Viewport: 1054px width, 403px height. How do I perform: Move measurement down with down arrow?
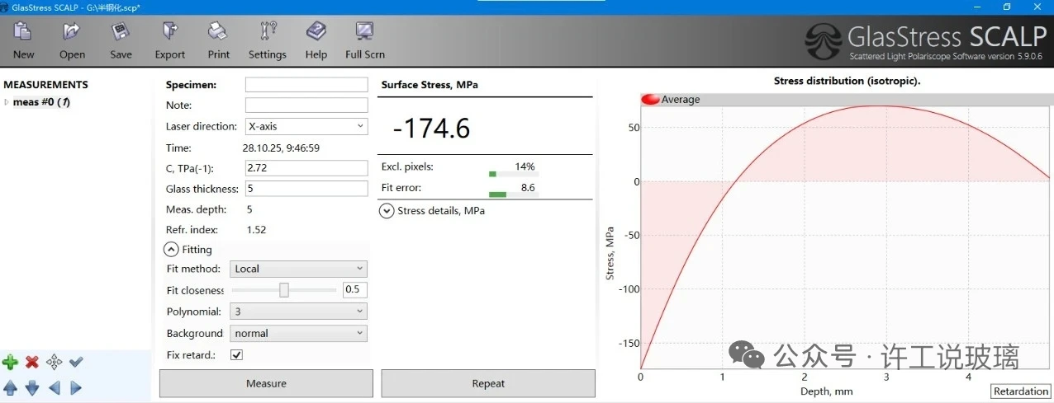point(32,387)
